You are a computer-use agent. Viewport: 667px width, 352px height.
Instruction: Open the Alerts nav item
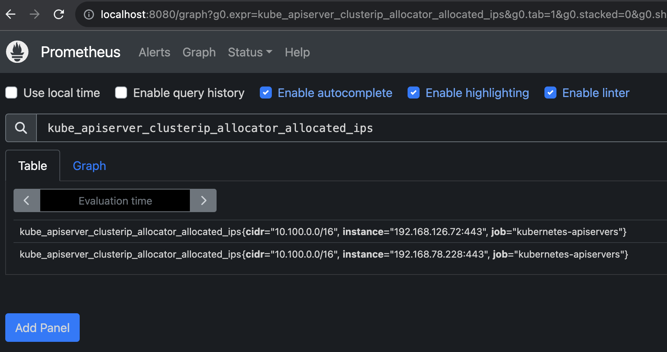click(x=155, y=52)
